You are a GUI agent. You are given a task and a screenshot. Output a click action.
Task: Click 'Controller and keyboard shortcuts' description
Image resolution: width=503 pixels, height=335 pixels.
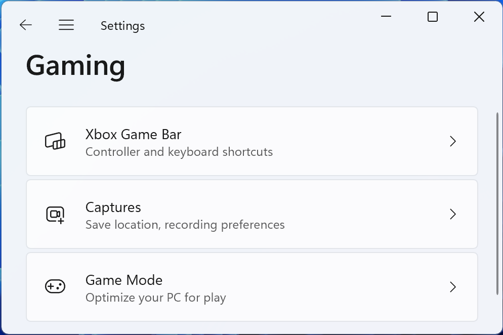coord(179,152)
